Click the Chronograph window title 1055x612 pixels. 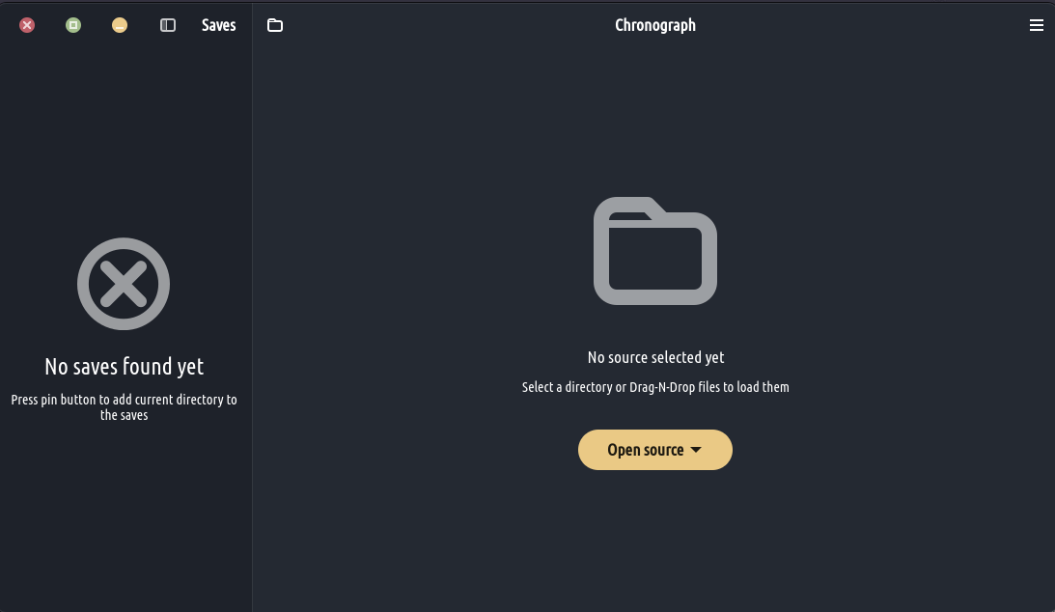pyautogui.click(x=655, y=25)
